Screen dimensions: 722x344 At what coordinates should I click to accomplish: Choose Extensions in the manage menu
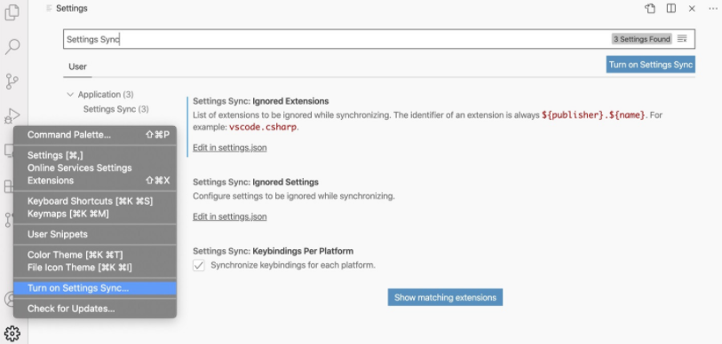click(95, 180)
